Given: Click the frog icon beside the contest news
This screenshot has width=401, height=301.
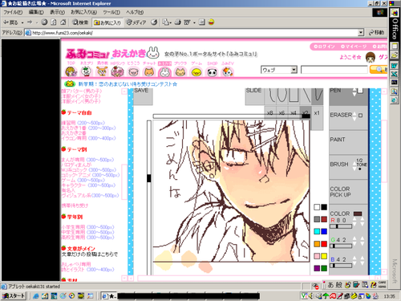Looking at the screenshot, I should point(70,83).
